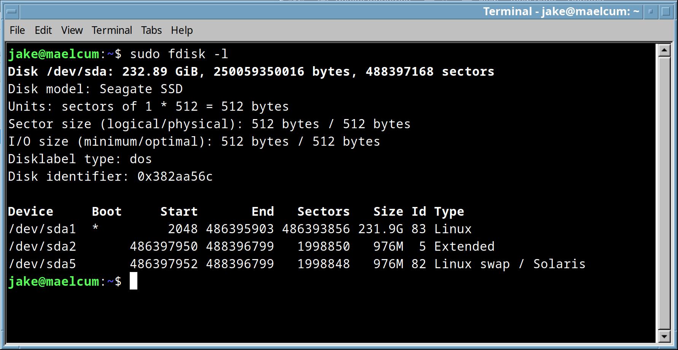Viewport: 678px width, 350px height.
Task: Click the 'sudo fdisk -l' command text
Action: [179, 54]
